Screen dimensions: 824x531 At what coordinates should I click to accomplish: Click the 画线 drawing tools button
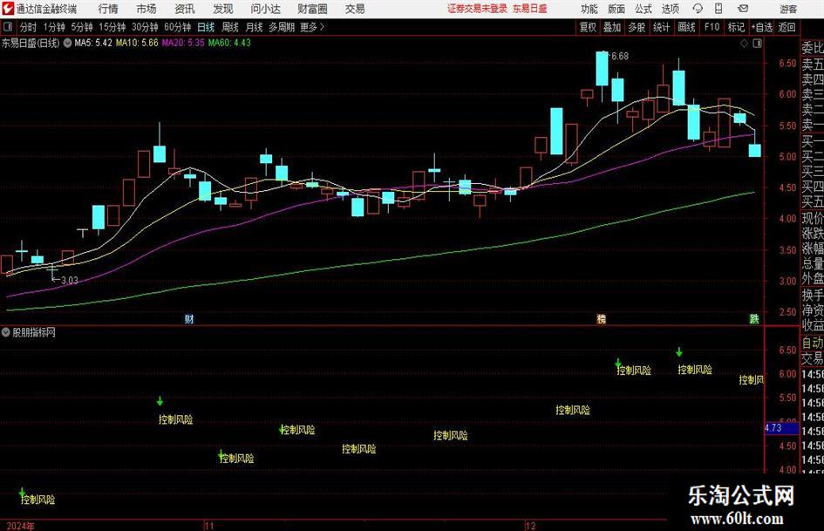coord(686,27)
